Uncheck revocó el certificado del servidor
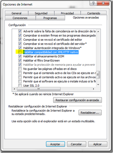113x153 pixels. click(20, 44)
